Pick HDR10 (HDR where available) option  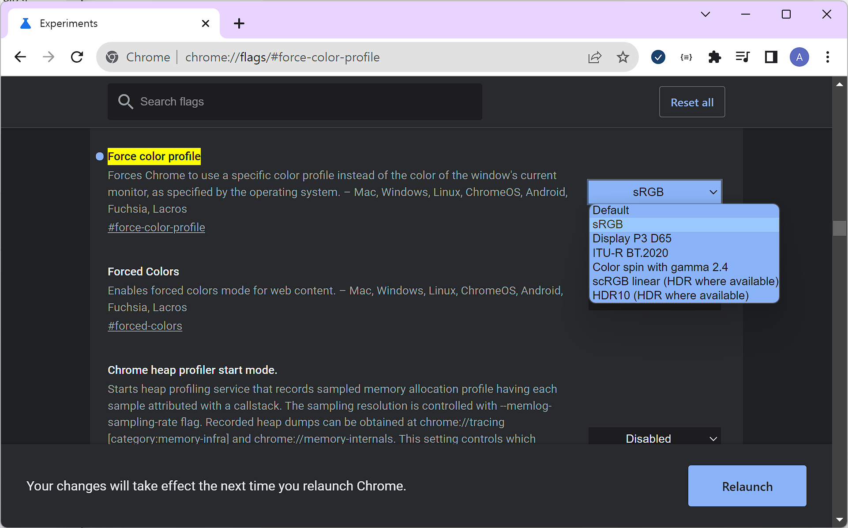click(x=670, y=295)
